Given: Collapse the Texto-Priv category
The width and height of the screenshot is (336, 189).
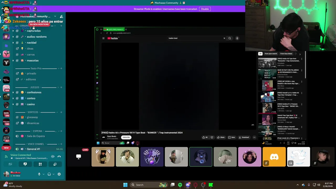Looking at the screenshot, I should click(x=36, y=69).
